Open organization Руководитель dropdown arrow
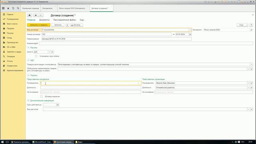The width and height of the screenshot is (256, 144). 248,83
